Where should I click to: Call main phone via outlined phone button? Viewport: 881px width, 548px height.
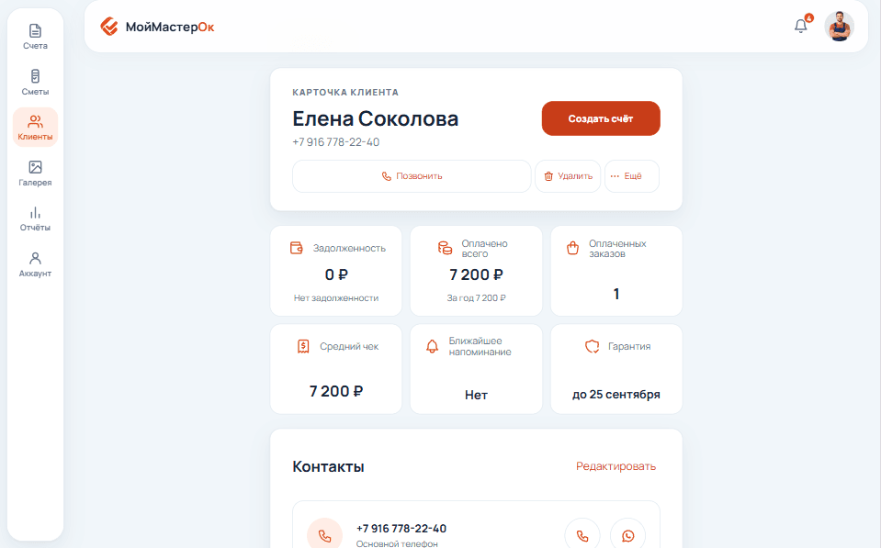tap(582, 536)
